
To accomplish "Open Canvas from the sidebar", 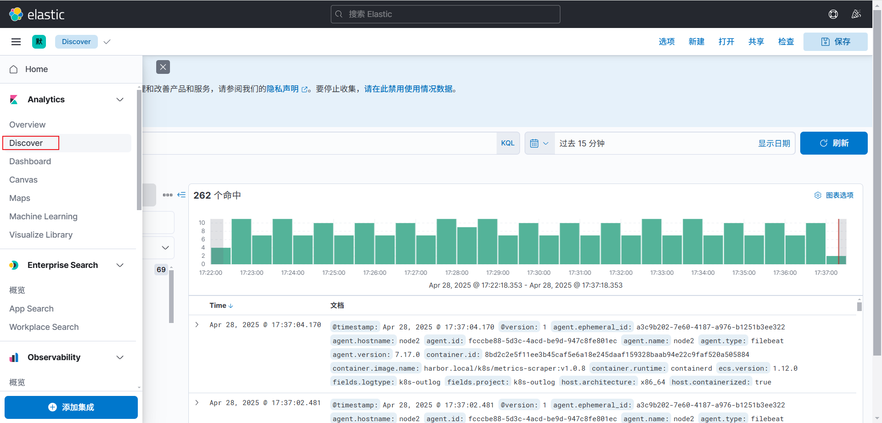I will click(23, 180).
